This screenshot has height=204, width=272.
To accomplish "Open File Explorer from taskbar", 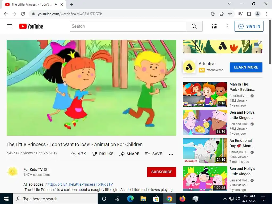I will [143, 199].
